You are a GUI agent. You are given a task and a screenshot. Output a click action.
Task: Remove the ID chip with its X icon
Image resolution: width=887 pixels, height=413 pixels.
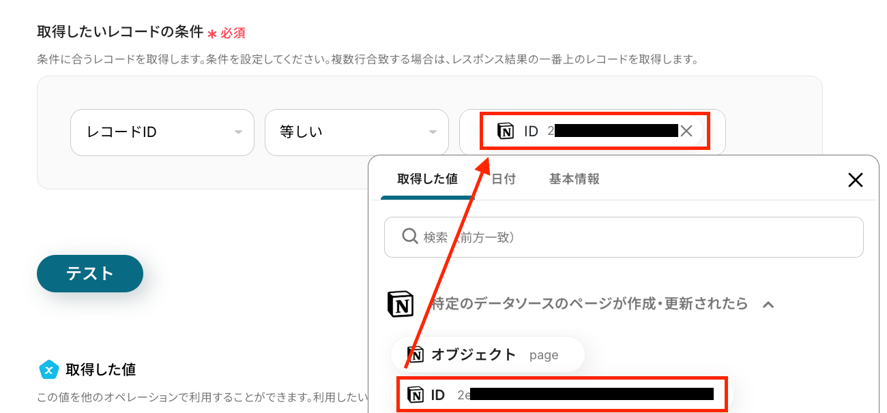tap(686, 132)
